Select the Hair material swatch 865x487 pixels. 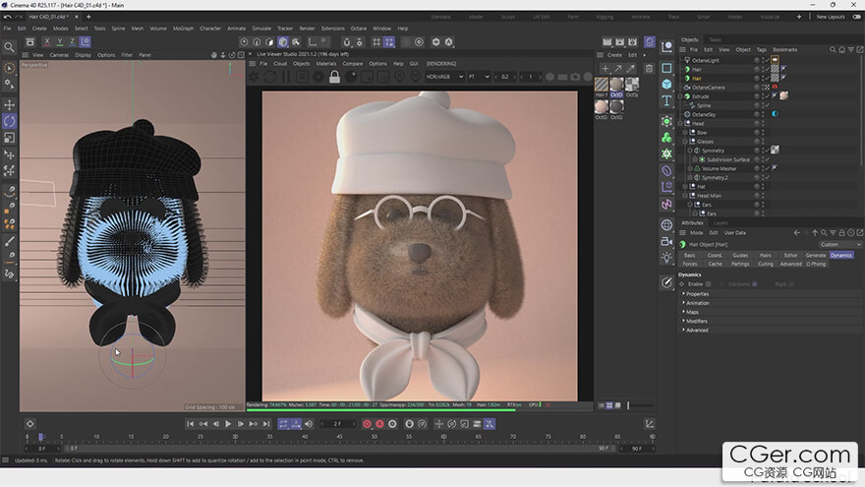(x=602, y=85)
